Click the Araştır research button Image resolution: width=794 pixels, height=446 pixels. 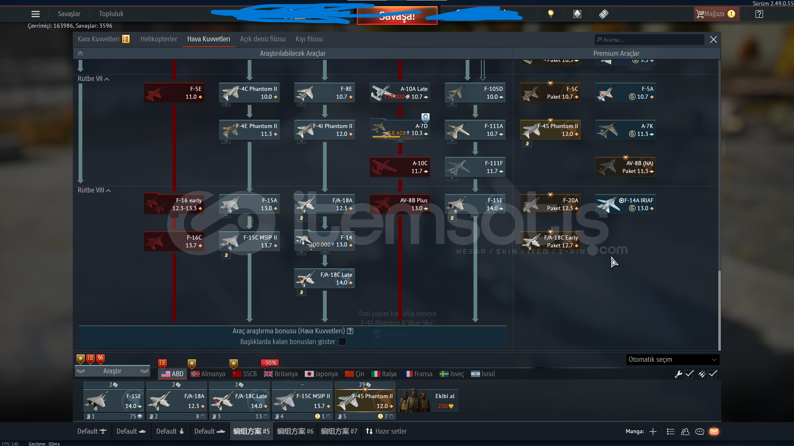(112, 371)
